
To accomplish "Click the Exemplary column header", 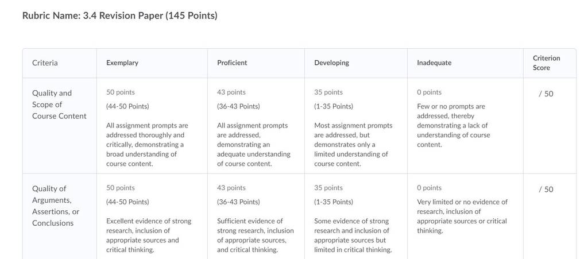I will (122, 63).
